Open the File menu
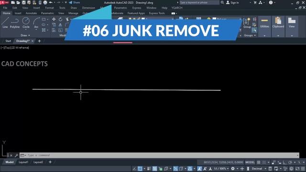The width and height of the screenshot is (306, 172). point(5,8)
